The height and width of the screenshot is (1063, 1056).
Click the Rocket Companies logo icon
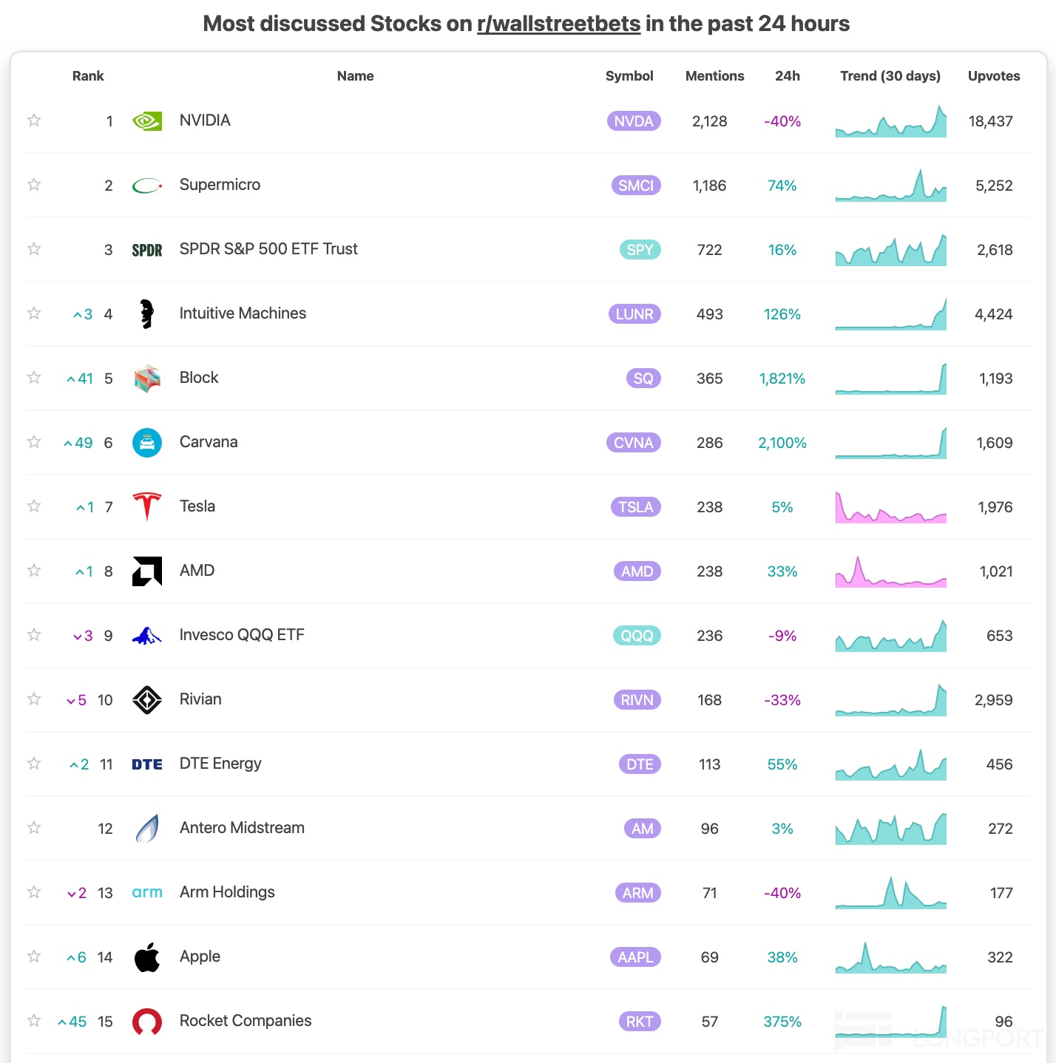(146, 1022)
